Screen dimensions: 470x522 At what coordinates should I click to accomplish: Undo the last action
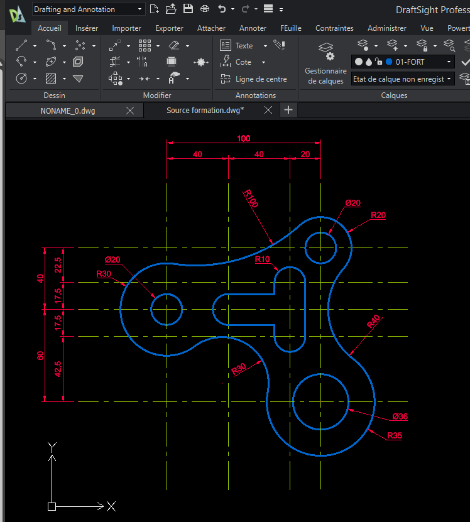pos(222,9)
